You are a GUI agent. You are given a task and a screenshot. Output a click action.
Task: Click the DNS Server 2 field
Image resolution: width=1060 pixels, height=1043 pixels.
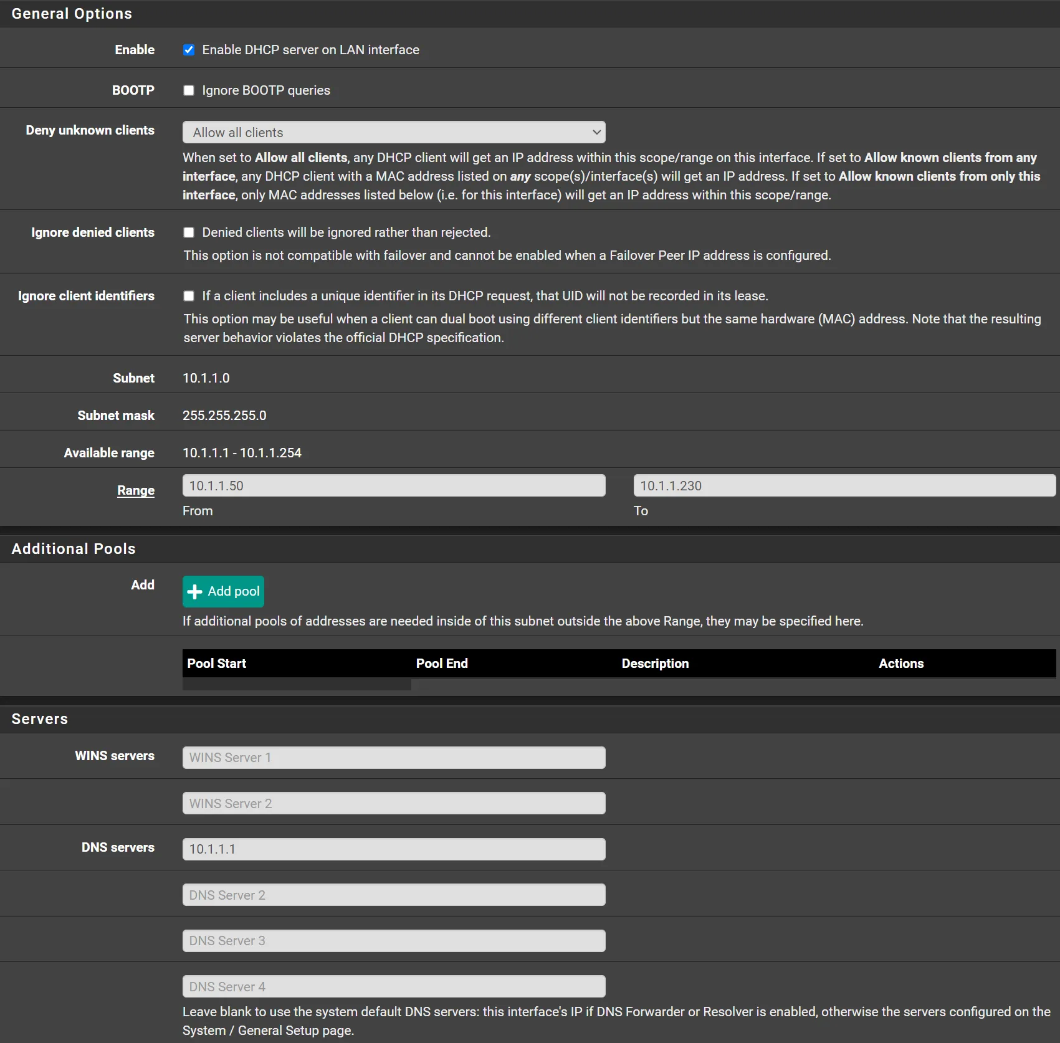click(x=393, y=895)
